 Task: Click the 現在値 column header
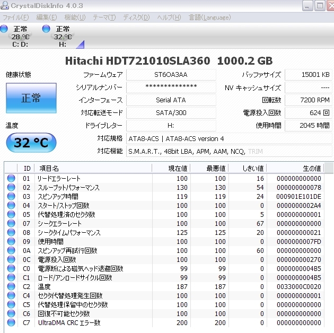click(171, 168)
